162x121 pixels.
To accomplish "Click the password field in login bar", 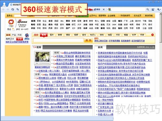I will point(41,16).
